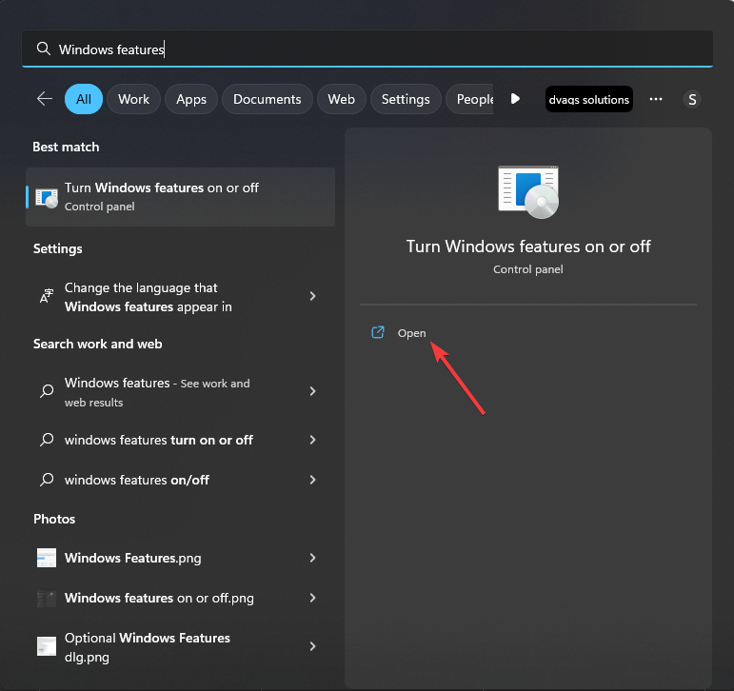Click search icon beside See work and web results
734x691 pixels.
pos(47,390)
